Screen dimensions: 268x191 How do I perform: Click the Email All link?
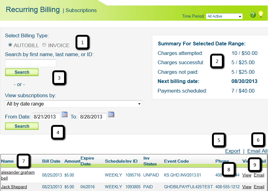257,151
